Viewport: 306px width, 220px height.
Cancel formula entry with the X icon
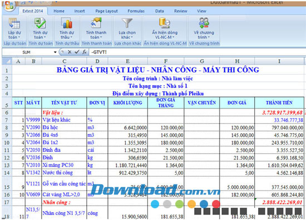coord(70,52)
